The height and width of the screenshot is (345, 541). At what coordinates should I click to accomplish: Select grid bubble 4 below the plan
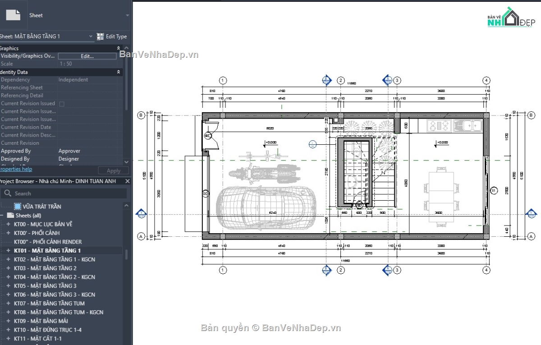pos(486,270)
